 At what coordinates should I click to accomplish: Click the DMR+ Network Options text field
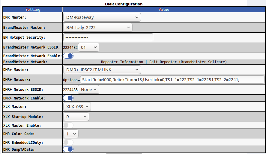(172, 80)
